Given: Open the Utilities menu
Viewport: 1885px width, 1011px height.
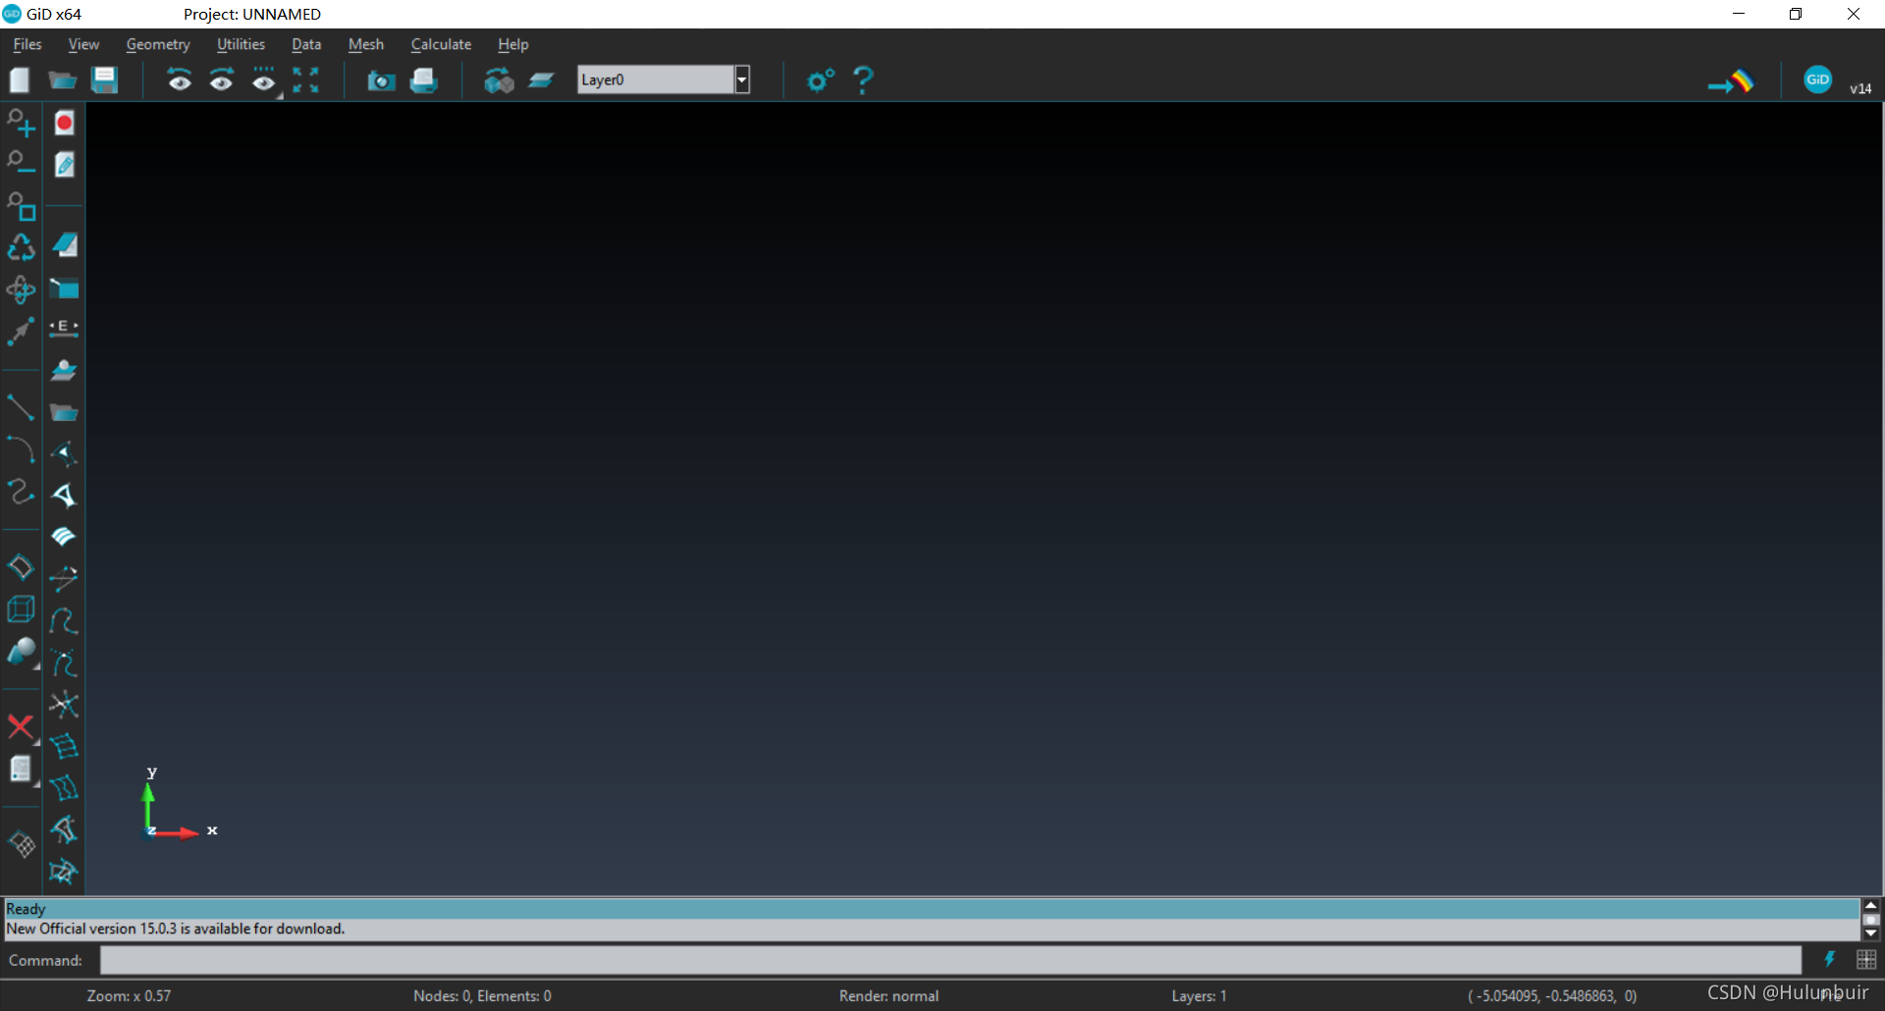Looking at the screenshot, I should (x=241, y=44).
